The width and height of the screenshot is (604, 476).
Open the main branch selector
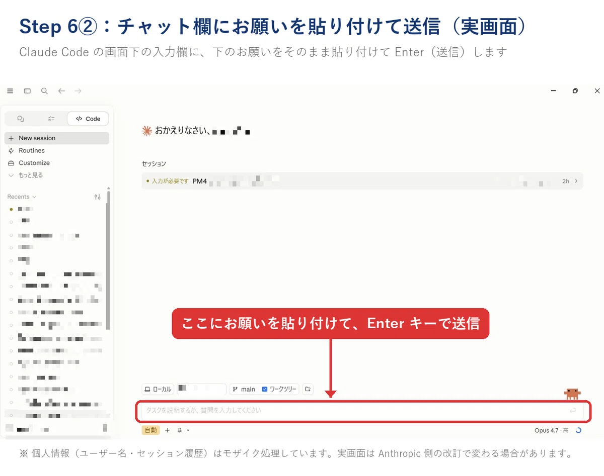[244, 389]
